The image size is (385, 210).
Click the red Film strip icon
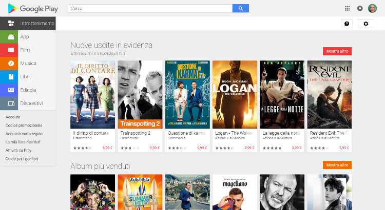click(x=11, y=50)
